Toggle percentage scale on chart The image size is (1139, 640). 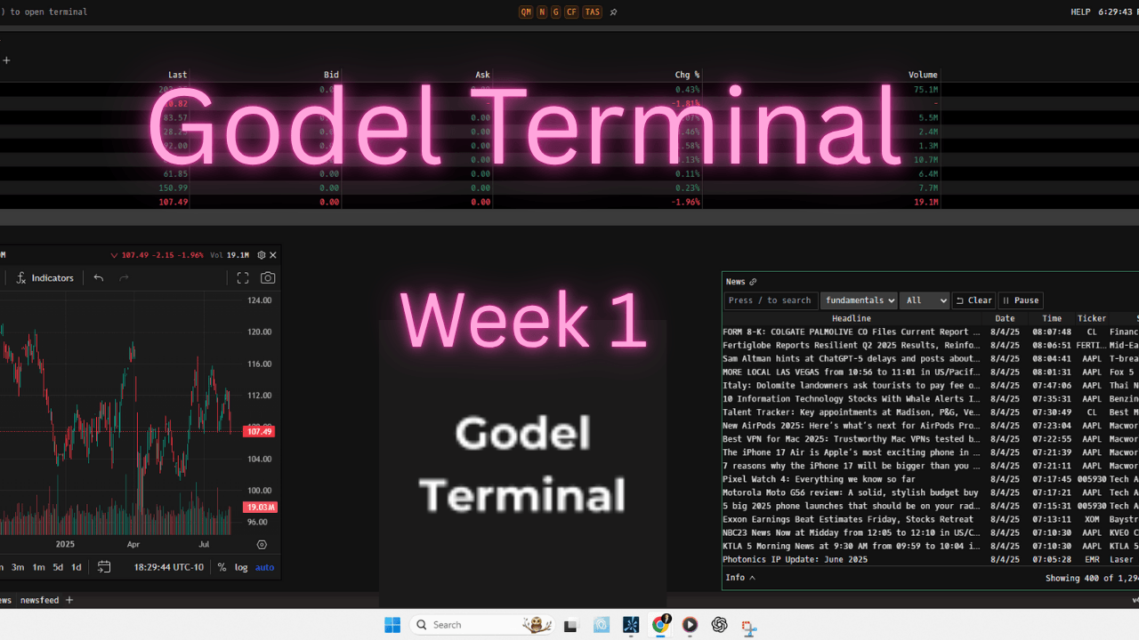[x=222, y=567]
